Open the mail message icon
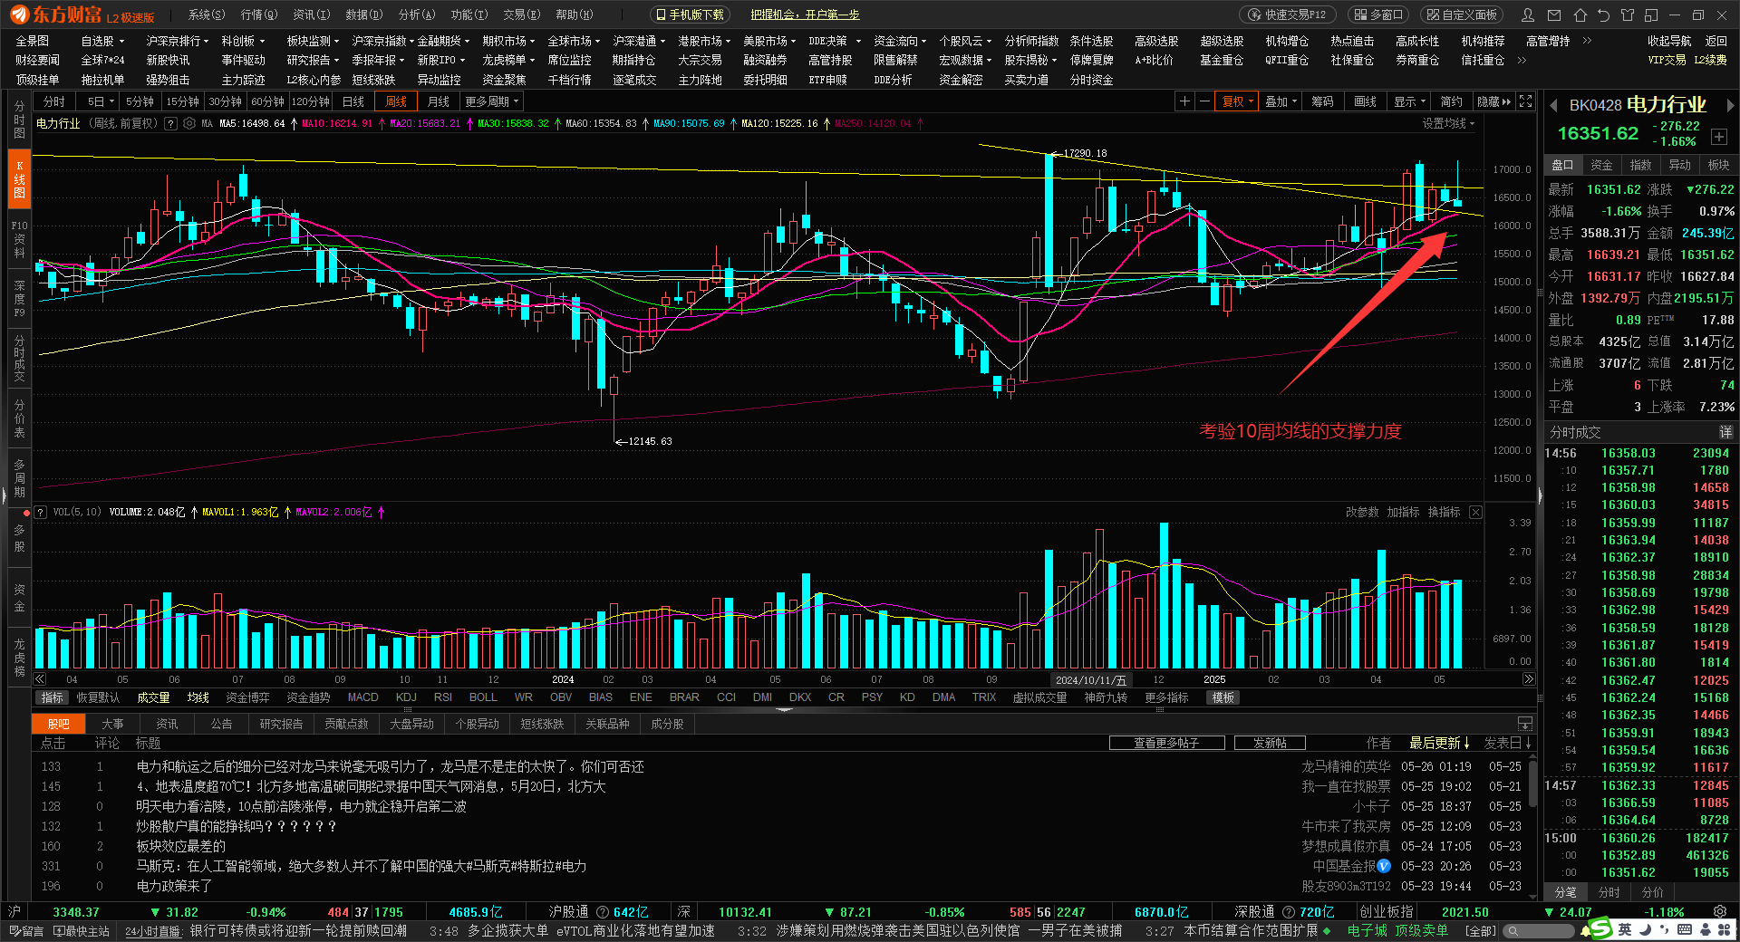 1555,15
